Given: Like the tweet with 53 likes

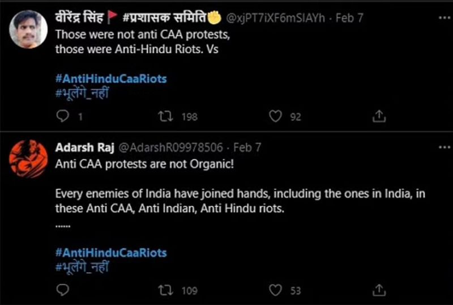Looking at the screenshot, I should pyautogui.click(x=275, y=290).
